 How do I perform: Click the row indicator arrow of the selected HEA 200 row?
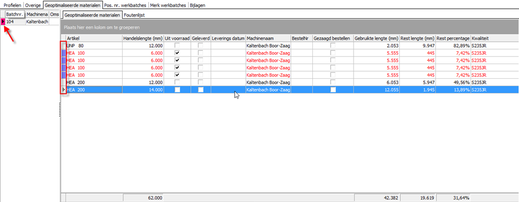tap(64, 90)
